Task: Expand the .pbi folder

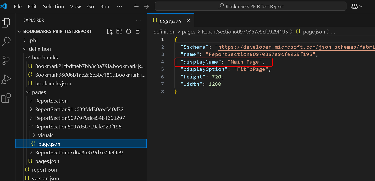Action: tap(33, 40)
